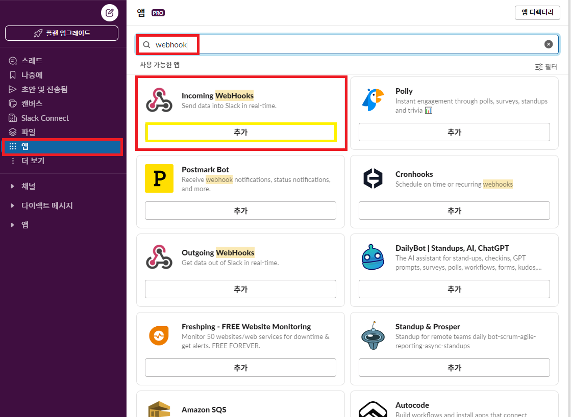This screenshot has width=571, height=417.
Task: Click the Postmark Bot yellow P icon
Action: (159, 178)
